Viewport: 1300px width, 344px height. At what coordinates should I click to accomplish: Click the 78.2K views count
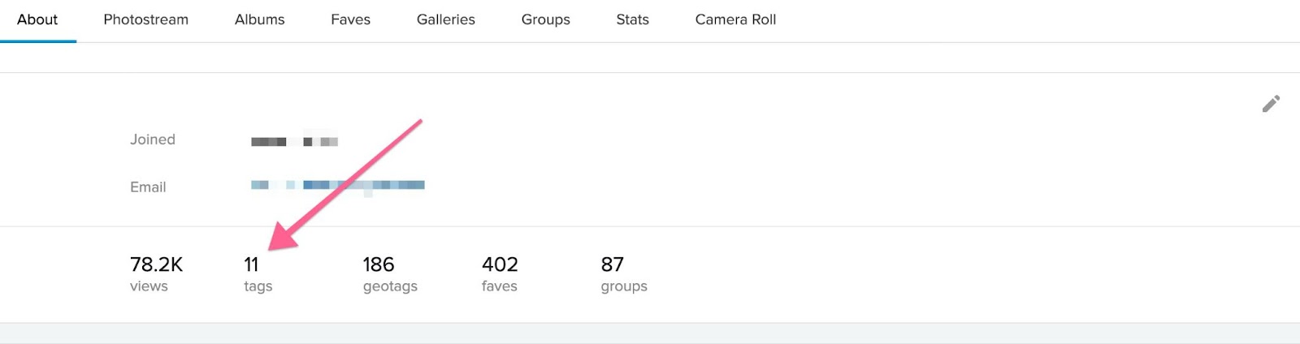[x=157, y=264]
